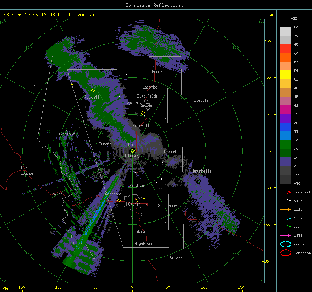
Task: Select the orange 111V arrow icon
Action: tap(286, 209)
